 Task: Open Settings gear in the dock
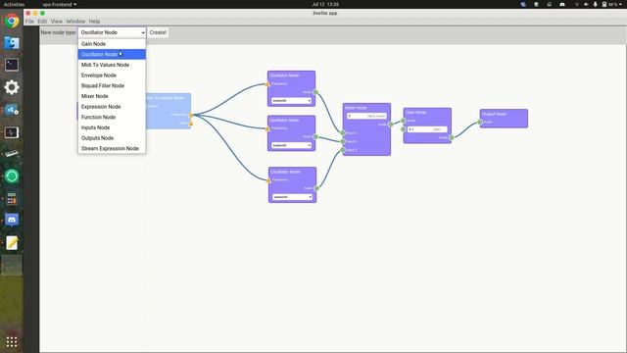point(12,87)
